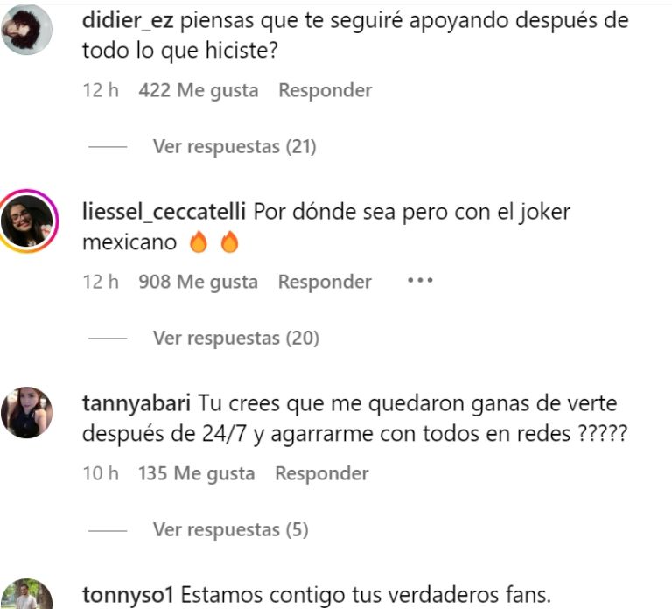The image size is (672, 609).
Task: Reply to didier_ez comment
Action: (x=325, y=90)
